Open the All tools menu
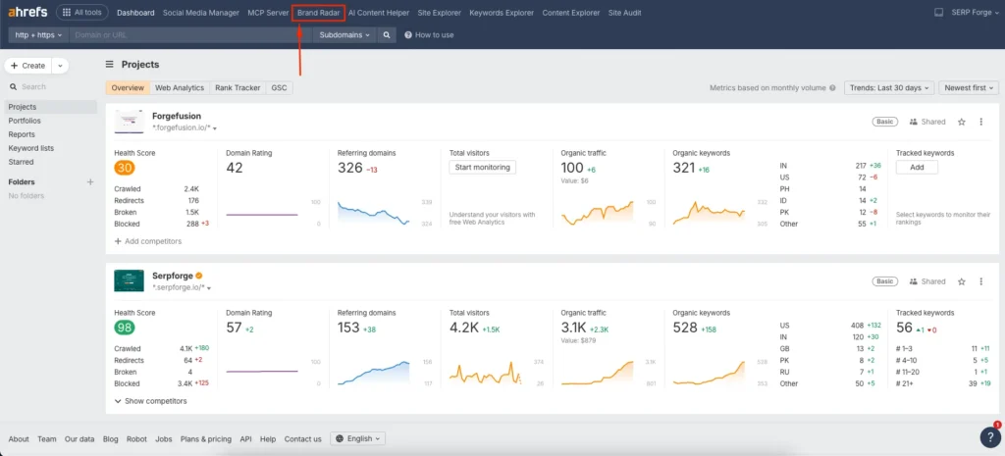 (x=82, y=13)
